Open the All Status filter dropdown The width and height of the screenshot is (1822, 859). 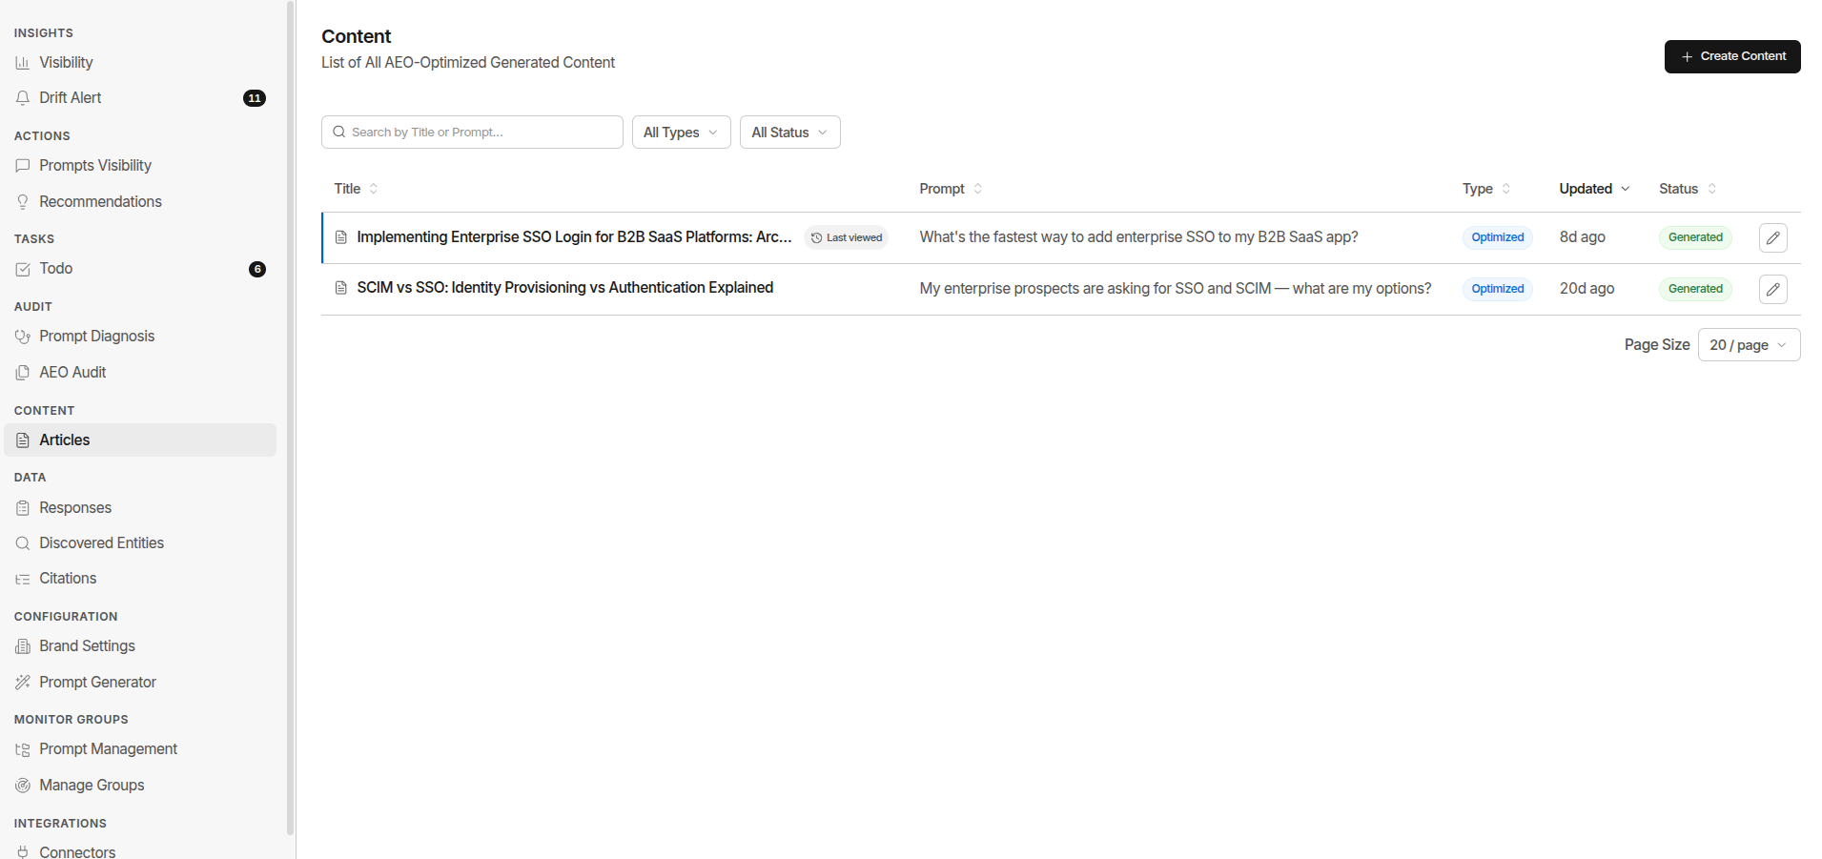[x=789, y=133]
